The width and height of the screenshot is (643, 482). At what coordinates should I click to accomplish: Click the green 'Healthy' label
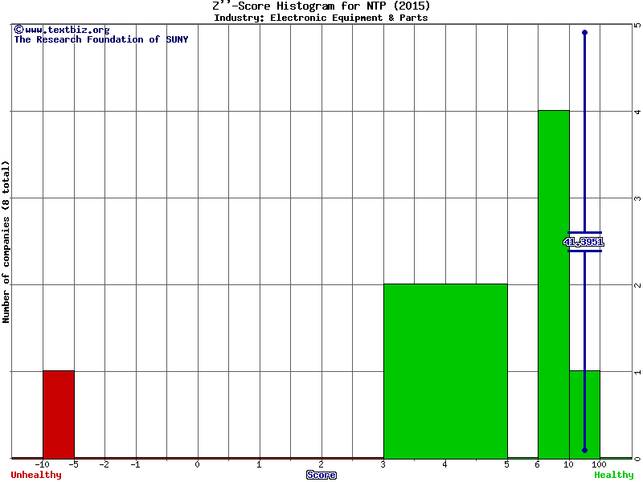(614, 475)
